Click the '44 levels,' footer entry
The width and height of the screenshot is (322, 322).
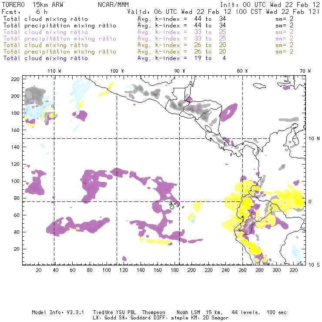(246, 312)
